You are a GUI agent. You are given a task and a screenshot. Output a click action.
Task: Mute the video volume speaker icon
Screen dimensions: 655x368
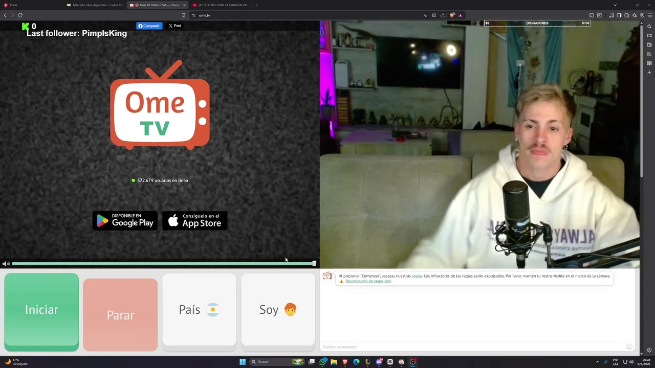6,264
